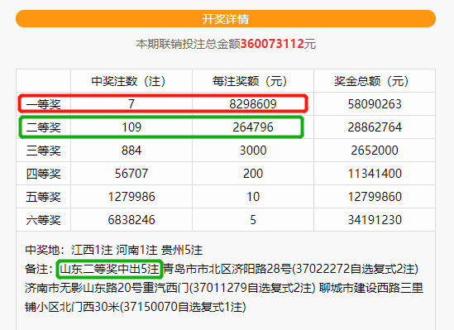Image resolution: width=454 pixels, height=330 pixels.
Task: Select the red total amount 360073112
Action: point(272,44)
